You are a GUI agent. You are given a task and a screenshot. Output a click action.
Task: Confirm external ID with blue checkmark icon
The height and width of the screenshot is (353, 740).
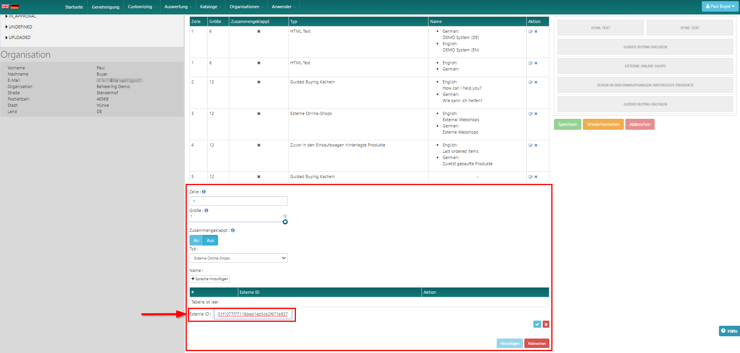coord(537,324)
